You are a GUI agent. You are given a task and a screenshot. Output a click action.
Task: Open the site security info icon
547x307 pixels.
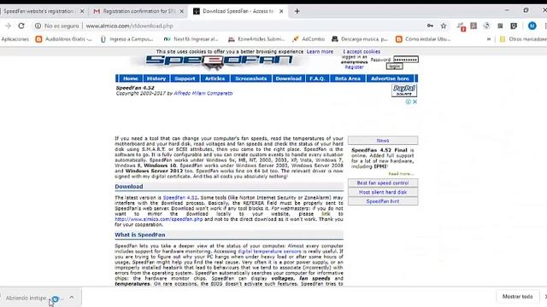point(38,26)
